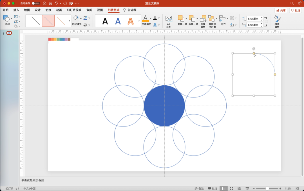Click the fit slide to window icon
304x191 pixels.
tap(298, 188)
